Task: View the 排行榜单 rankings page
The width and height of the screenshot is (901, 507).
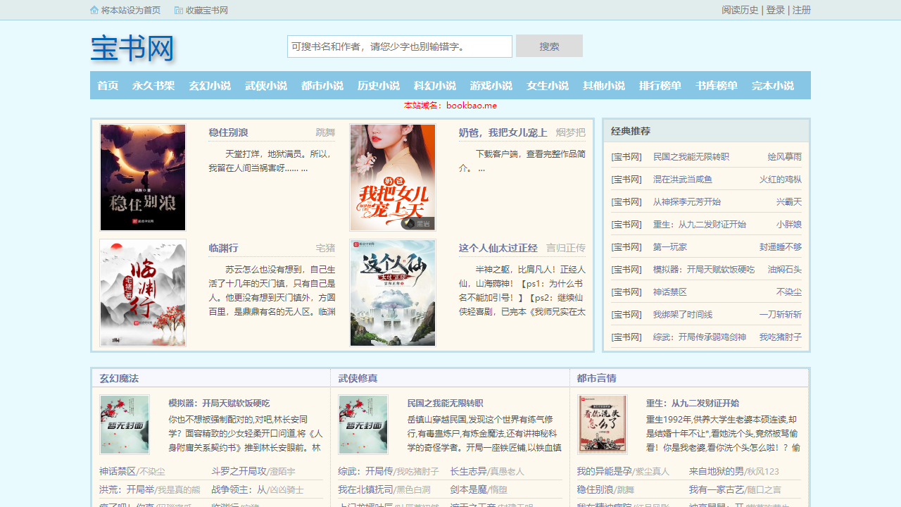Action: click(x=660, y=85)
